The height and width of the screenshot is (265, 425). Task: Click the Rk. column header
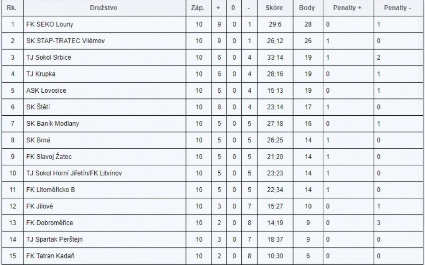pos(12,8)
